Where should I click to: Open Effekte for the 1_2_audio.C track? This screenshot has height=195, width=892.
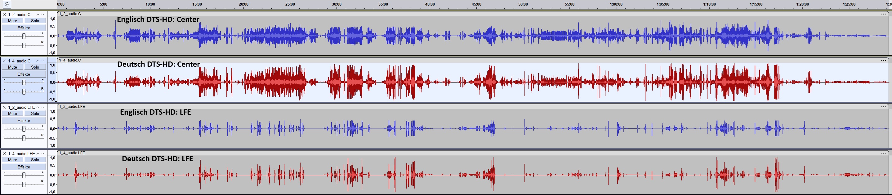[x=24, y=28]
